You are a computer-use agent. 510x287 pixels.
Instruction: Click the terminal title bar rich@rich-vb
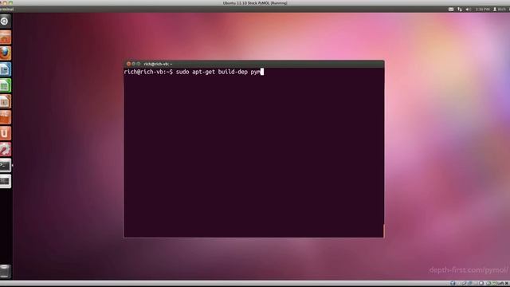[253, 64]
